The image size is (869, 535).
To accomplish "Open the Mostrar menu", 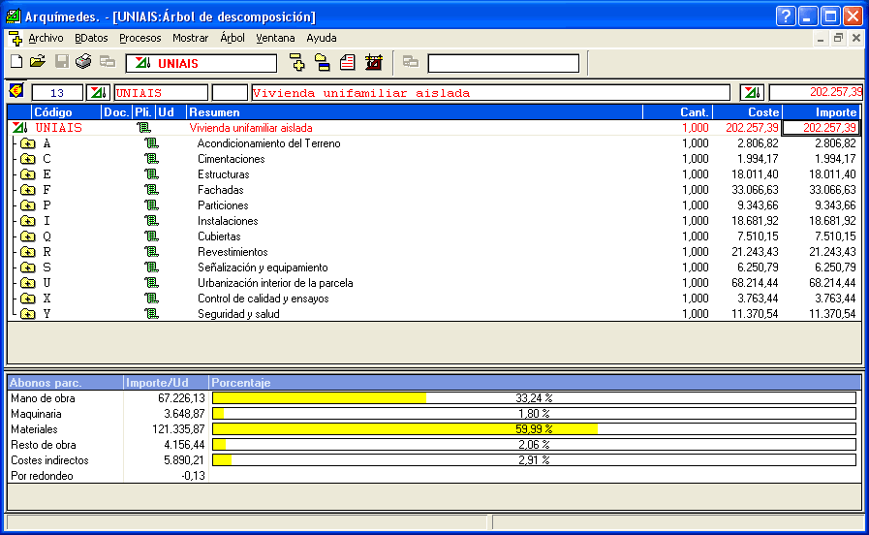I will pyautogui.click(x=190, y=38).
